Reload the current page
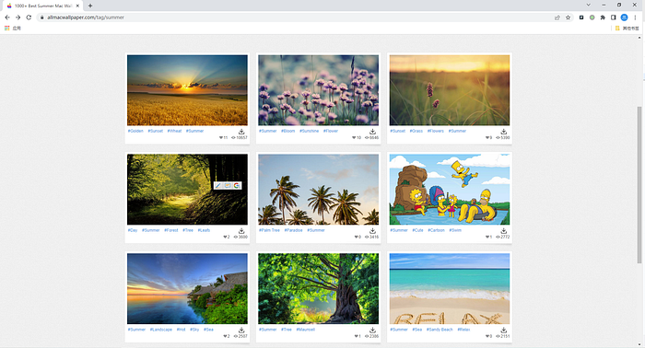 [x=29, y=17]
